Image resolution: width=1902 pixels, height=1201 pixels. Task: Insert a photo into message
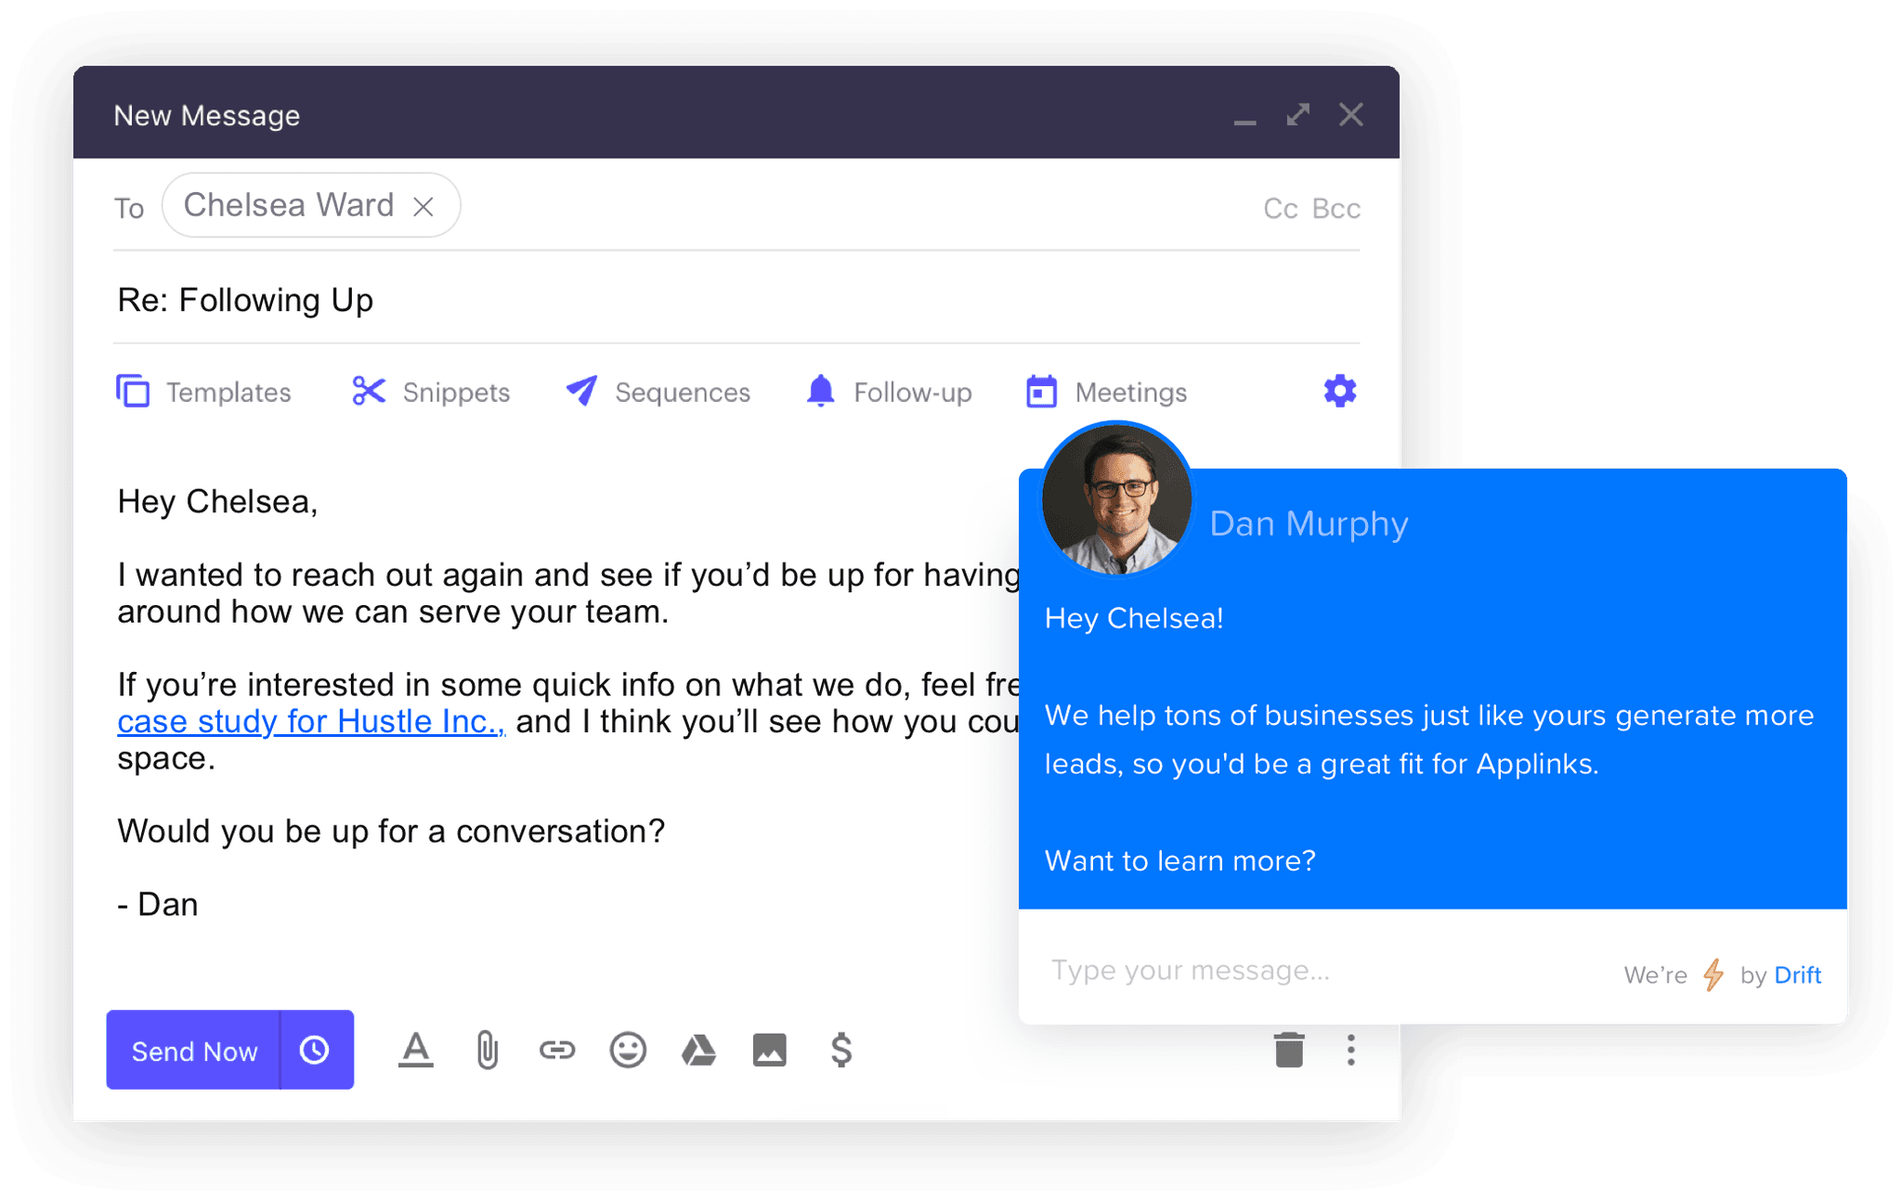[769, 1050]
